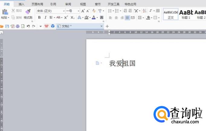Open the 页面布局 (Page Layout) tab
206x131 pixels.
(37, 4)
